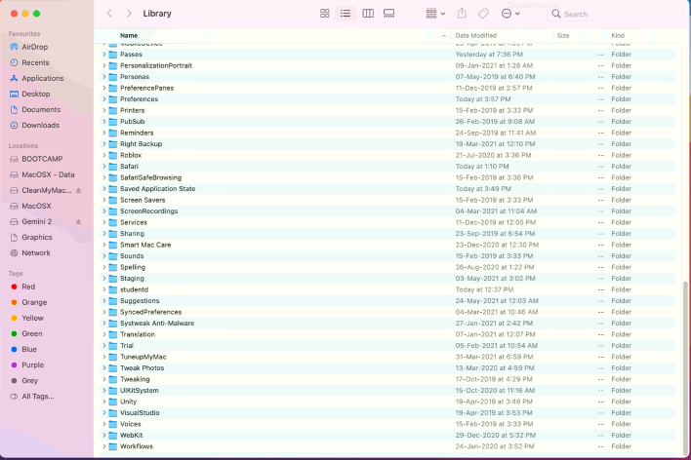Click the Edit Tags icon
This screenshot has width=691, height=460.
click(x=483, y=14)
